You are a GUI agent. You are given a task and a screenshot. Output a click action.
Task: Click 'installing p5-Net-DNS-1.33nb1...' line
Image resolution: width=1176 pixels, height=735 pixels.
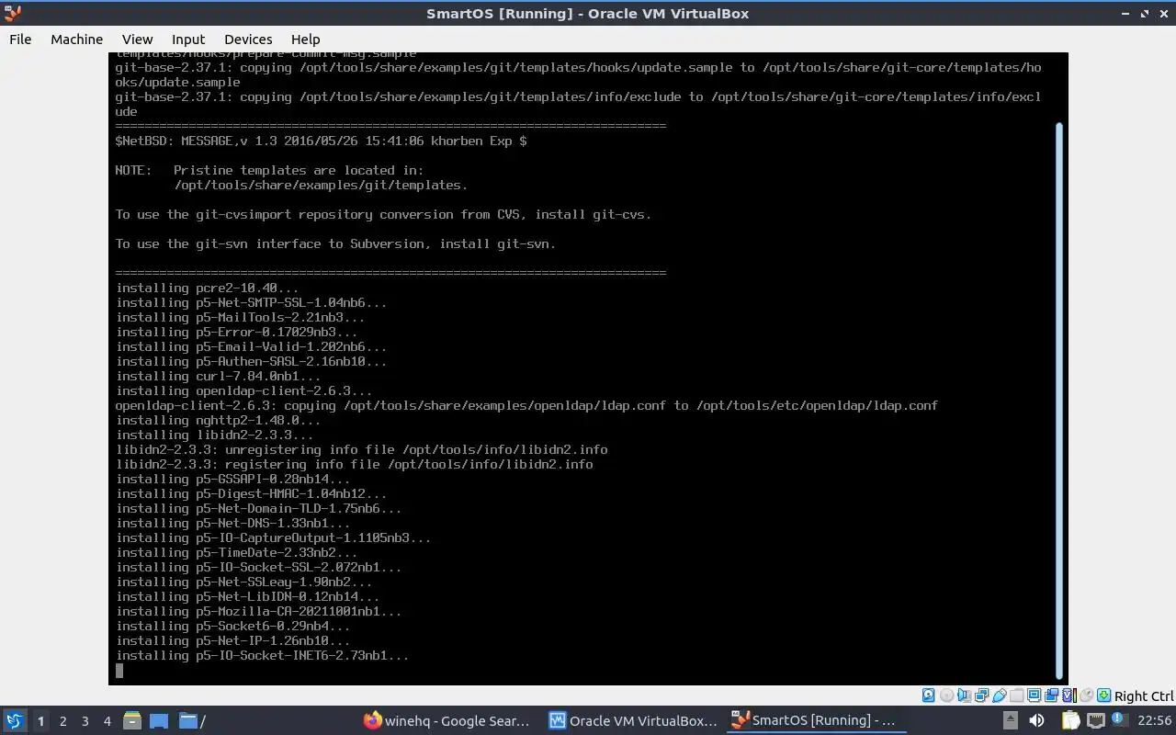pos(232,523)
